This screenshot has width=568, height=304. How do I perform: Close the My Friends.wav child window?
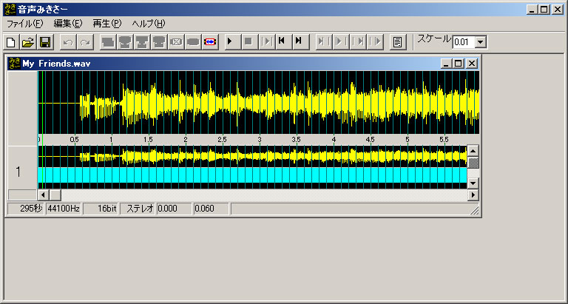tap(471, 64)
